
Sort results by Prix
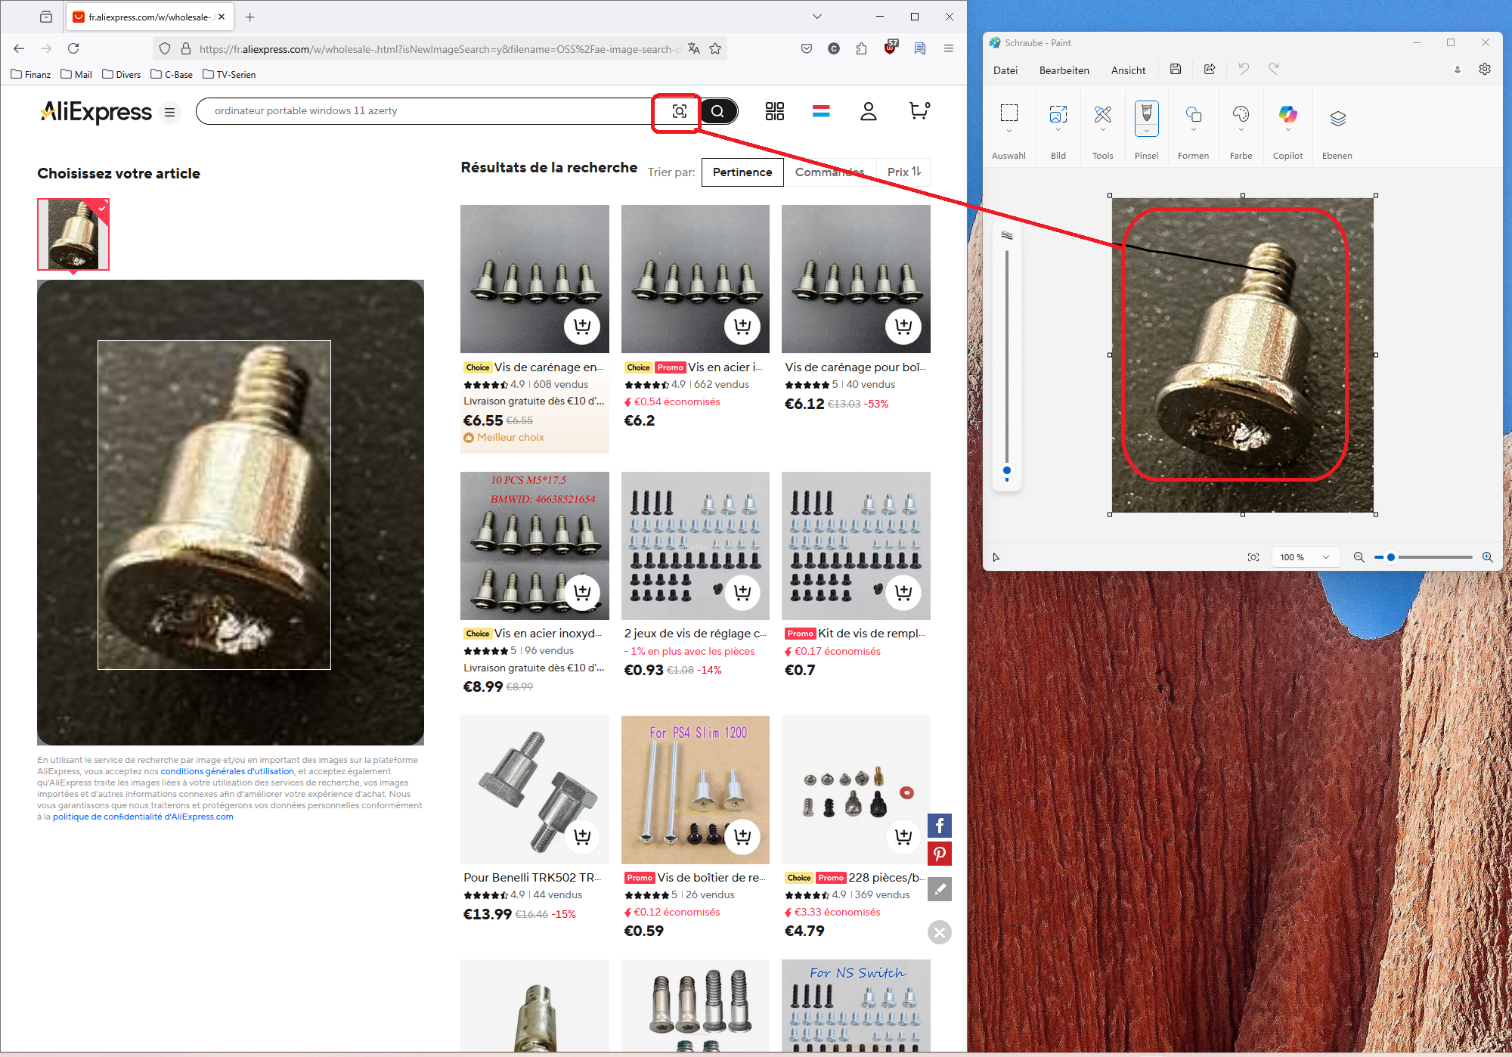tap(903, 172)
